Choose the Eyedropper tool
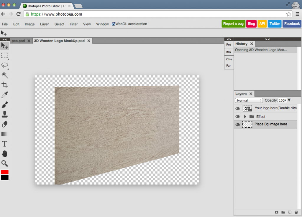Viewport: 302px width, 217px height. click(4, 95)
